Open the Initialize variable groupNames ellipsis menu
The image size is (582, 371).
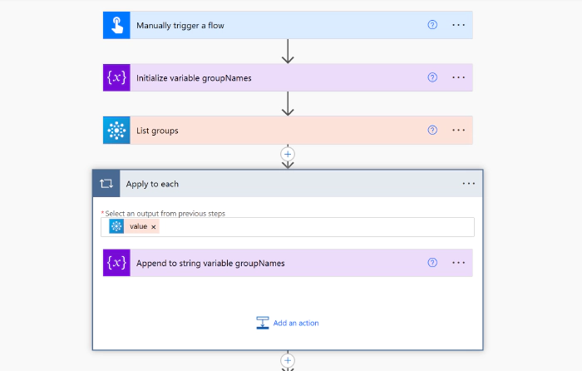(458, 77)
